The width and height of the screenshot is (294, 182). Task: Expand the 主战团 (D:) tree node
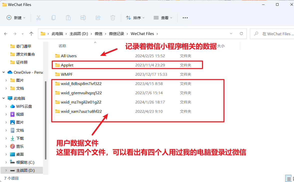coord(6,170)
